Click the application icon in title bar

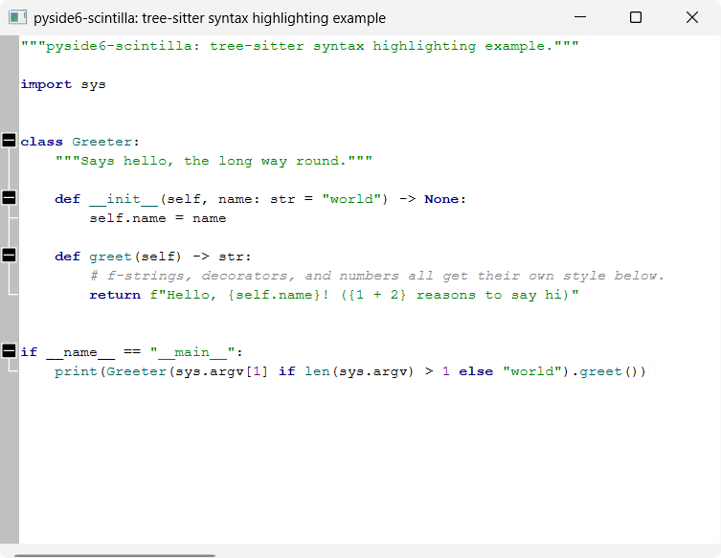pyautogui.click(x=17, y=17)
